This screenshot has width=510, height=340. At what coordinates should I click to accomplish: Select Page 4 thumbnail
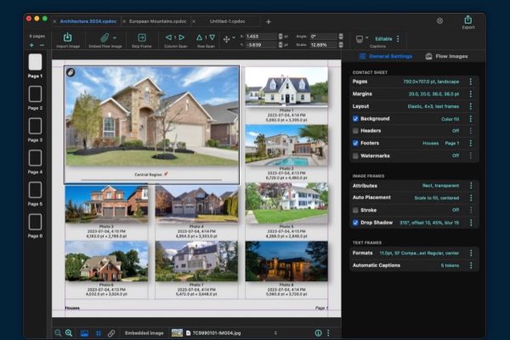click(x=35, y=158)
